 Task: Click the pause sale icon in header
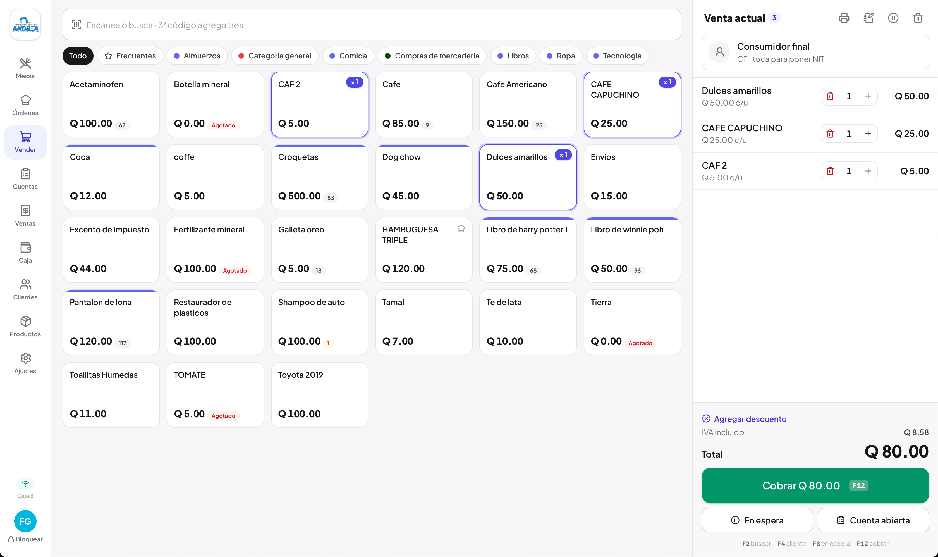[893, 18]
